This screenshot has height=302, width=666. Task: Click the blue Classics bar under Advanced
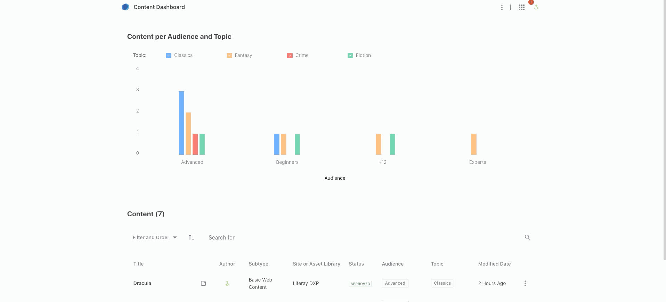[x=181, y=123]
